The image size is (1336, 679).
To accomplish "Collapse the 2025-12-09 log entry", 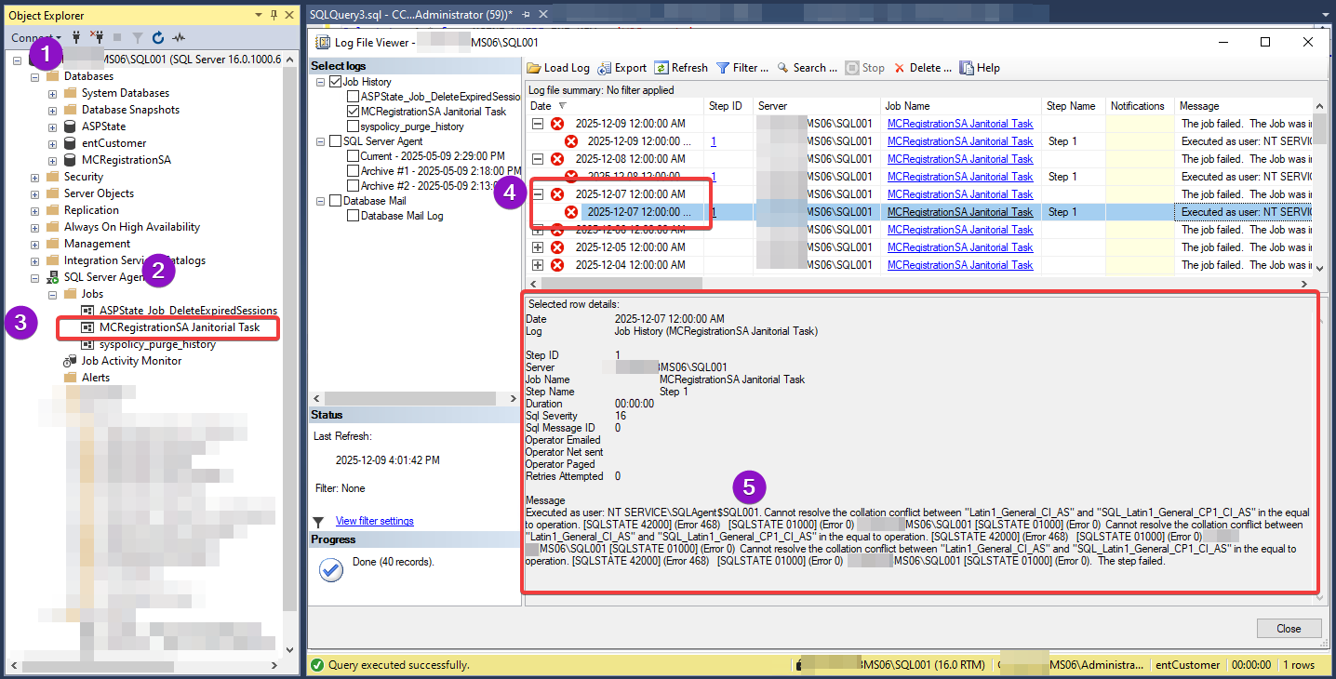I will click(x=538, y=124).
